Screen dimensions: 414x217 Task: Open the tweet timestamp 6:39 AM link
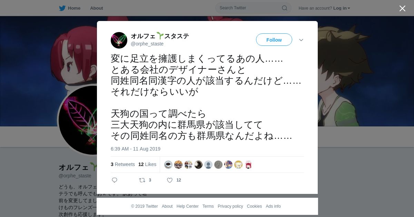[136, 149]
